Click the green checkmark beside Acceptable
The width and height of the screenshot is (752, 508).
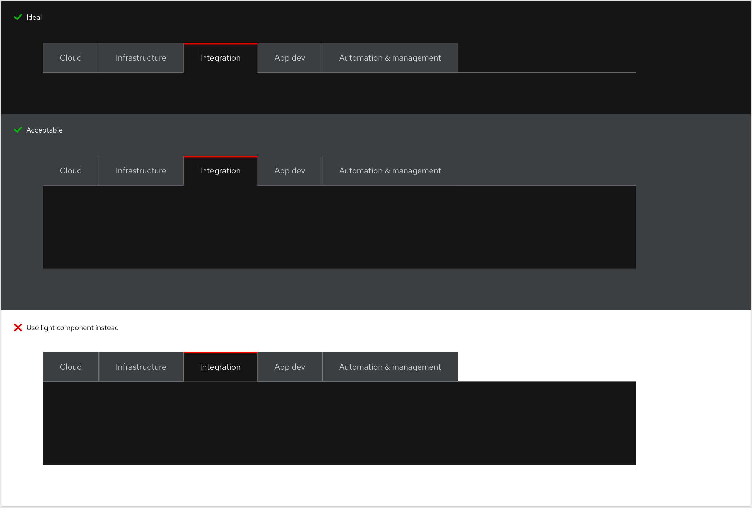click(18, 130)
